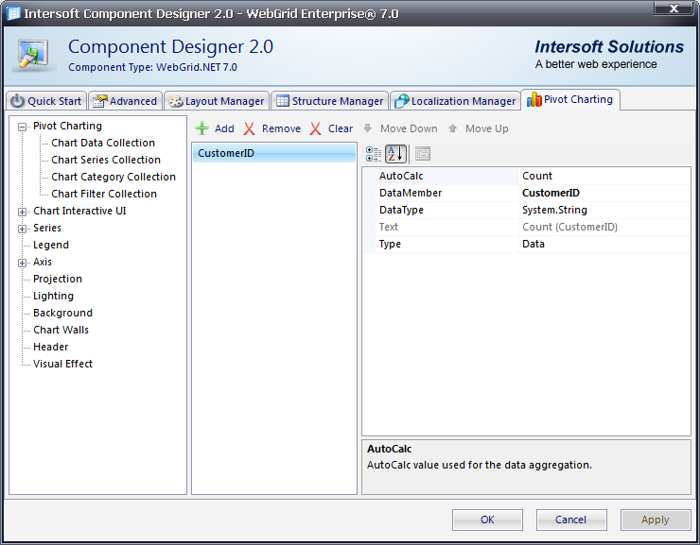The height and width of the screenshot is (545, 700).
Task: Switch property grid to Alphabetical sort
Action: [396, 154]
